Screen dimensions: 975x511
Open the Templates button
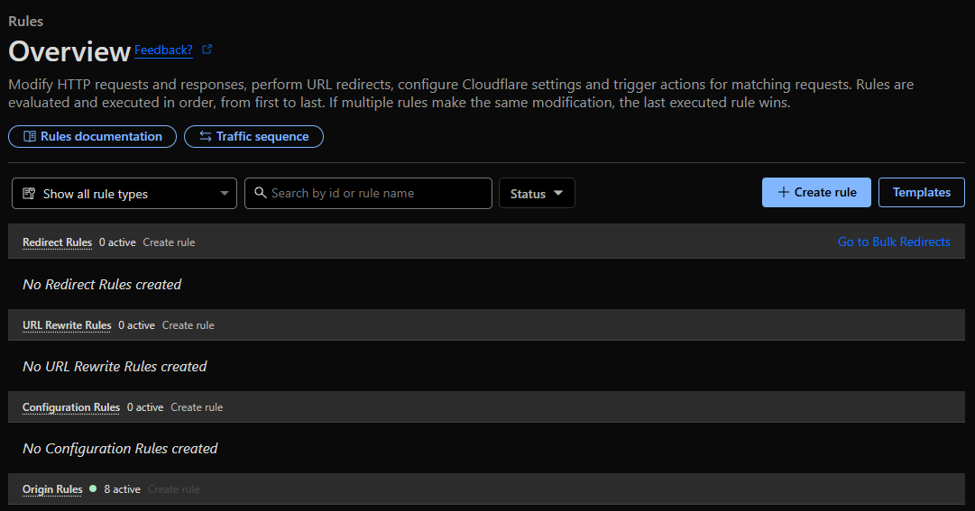(921, 192)
